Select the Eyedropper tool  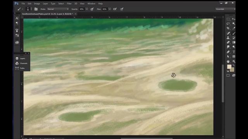(234, 28)
